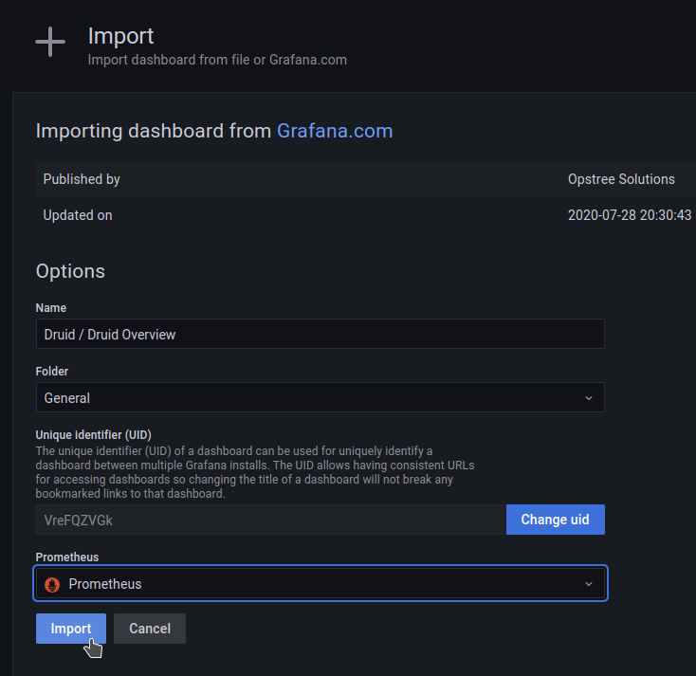Select the Published by row
The image size is (696, 676).
(x=366, y=179)
